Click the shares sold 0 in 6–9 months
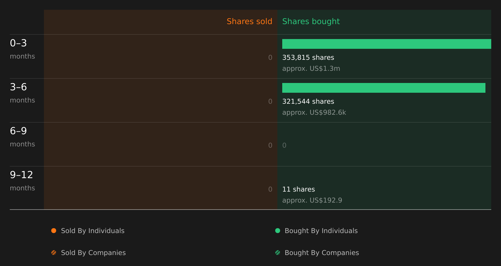The image size is (501, 266). tap(270, 146)
